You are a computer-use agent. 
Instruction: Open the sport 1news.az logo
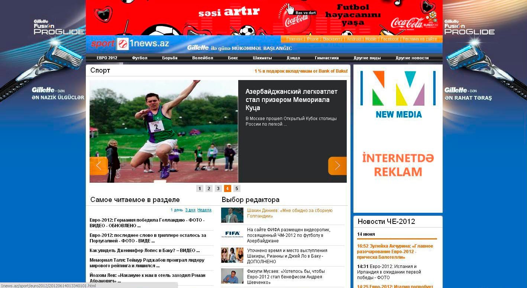(x=130, y=44)
